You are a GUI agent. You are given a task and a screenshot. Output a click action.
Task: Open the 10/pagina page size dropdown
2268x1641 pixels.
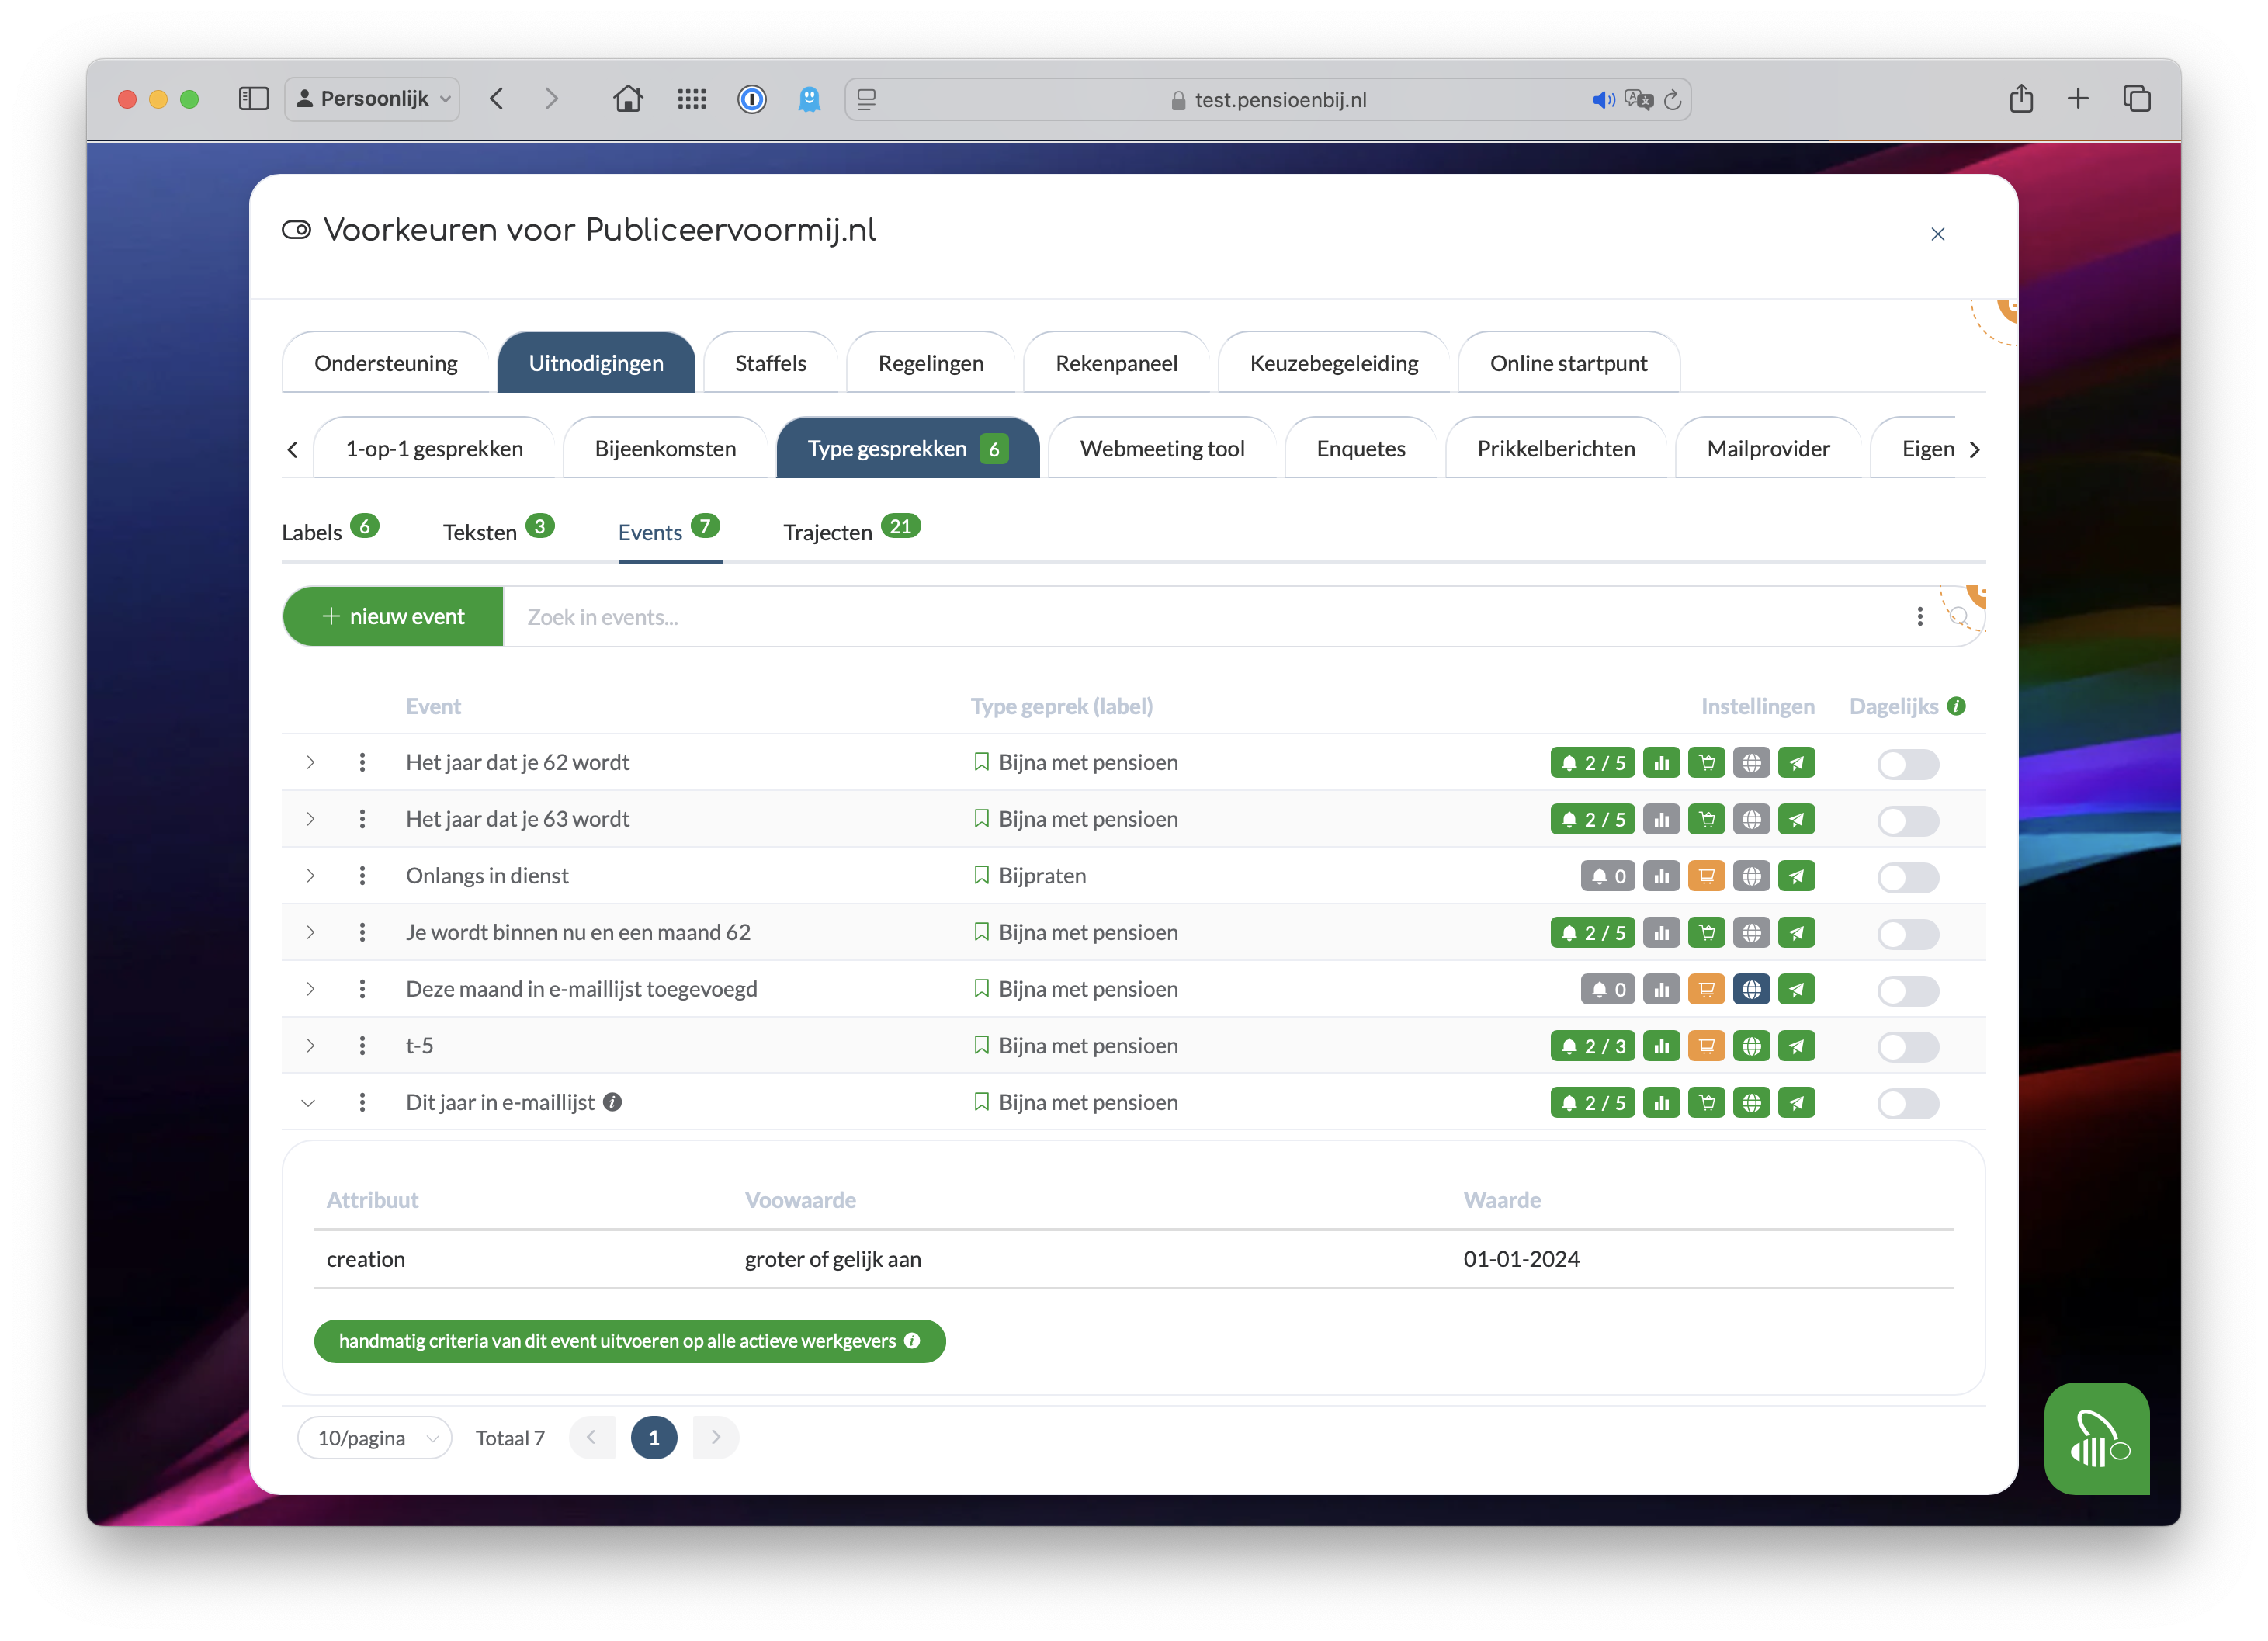click(375, 1438)
